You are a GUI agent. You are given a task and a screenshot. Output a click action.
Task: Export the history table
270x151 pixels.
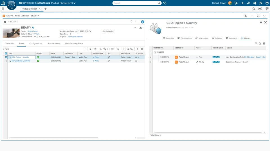point(260,43)
